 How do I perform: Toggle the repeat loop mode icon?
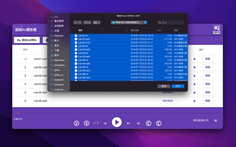[138, 123]
